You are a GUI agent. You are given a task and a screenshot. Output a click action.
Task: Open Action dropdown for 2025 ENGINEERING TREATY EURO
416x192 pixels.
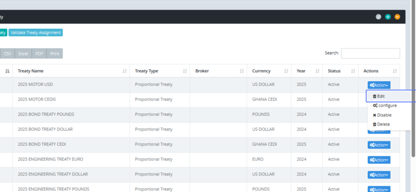[379, 160]
